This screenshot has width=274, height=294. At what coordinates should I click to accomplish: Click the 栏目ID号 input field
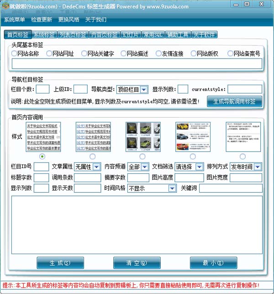pyautogui.click(x=42, y=167)
